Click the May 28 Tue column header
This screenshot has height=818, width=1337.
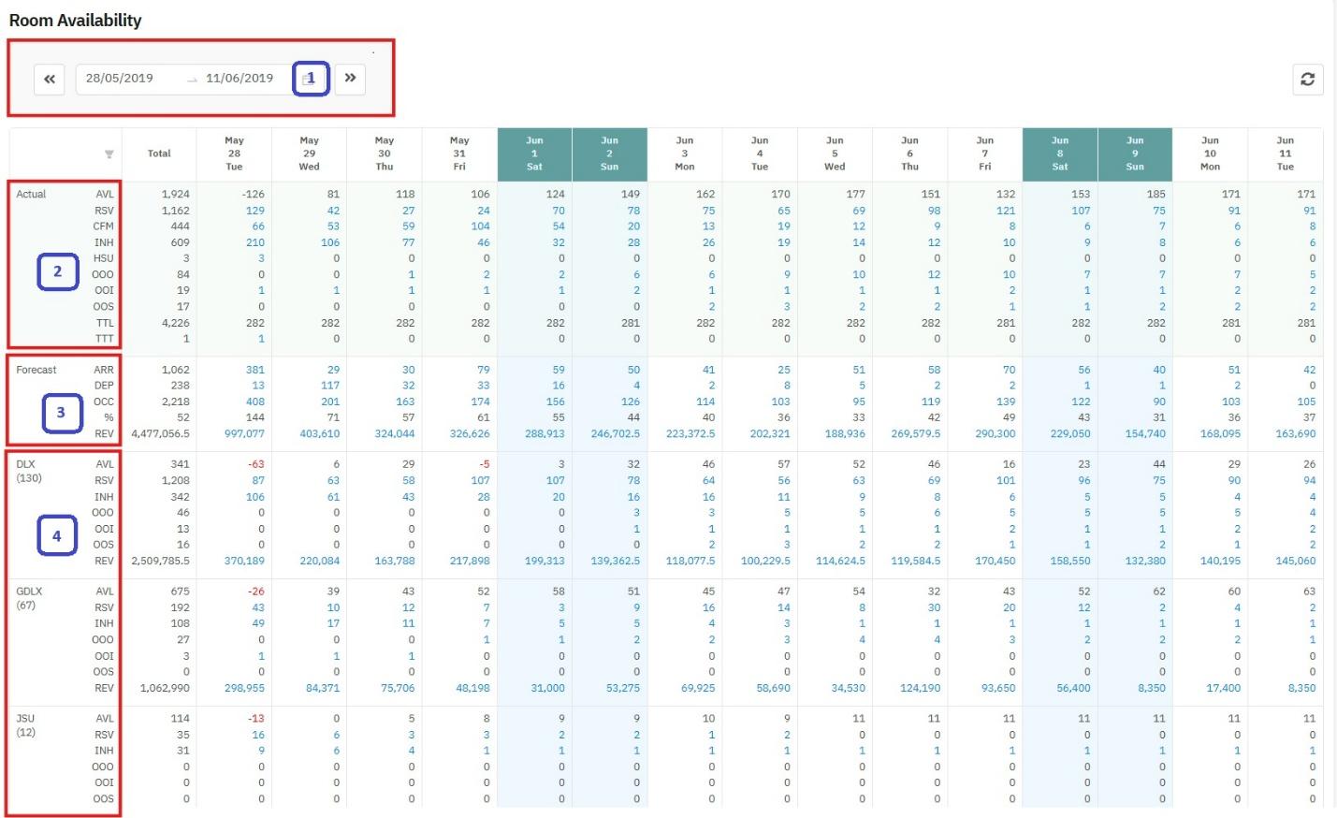tap(234, 153)
